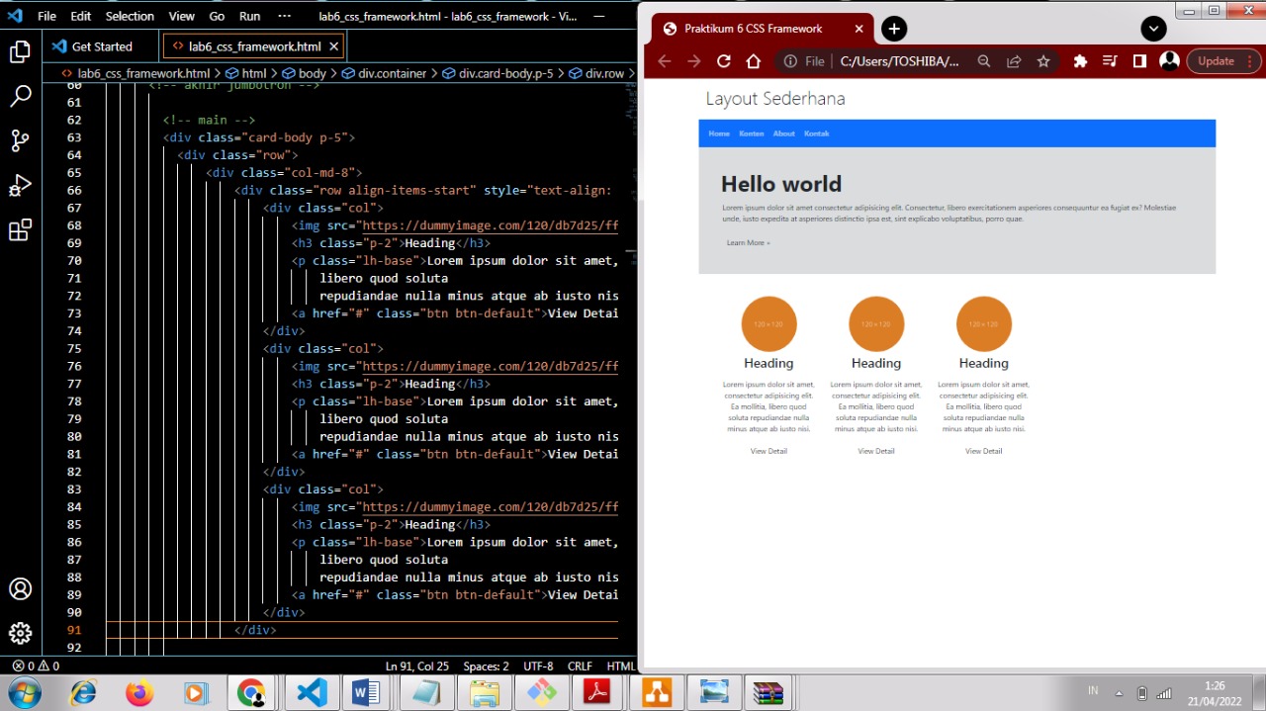The height and width of the screenshot is (711, 1266).
Task: Open Chrome tab search dropdown
Action: tap(1153, 29)
